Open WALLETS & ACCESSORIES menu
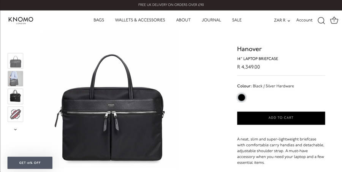 click(140, 20)
